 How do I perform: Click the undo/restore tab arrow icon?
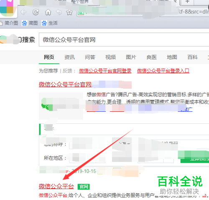[59, 12]
